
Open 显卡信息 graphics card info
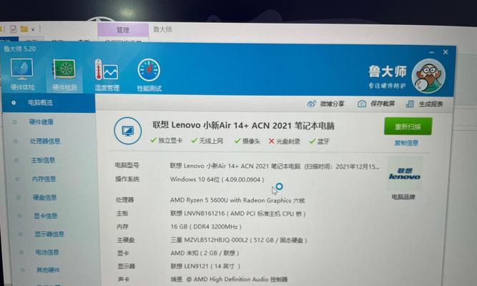point(46,216)
